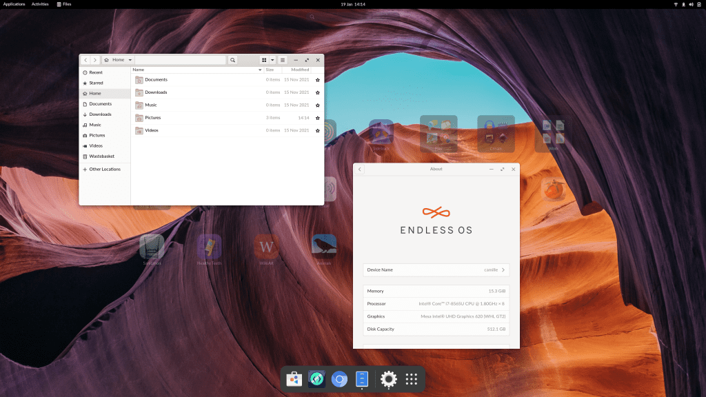Open the Files app menu in top bar

pos(64,4)
